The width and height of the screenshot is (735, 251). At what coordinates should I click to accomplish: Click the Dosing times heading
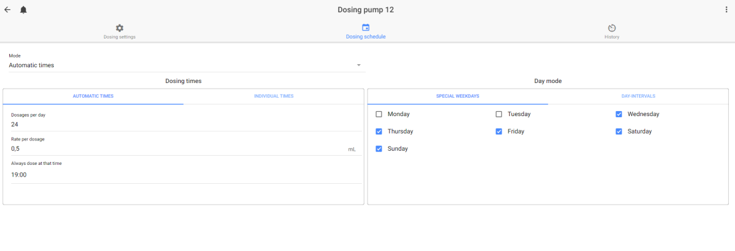pos(183,81)
